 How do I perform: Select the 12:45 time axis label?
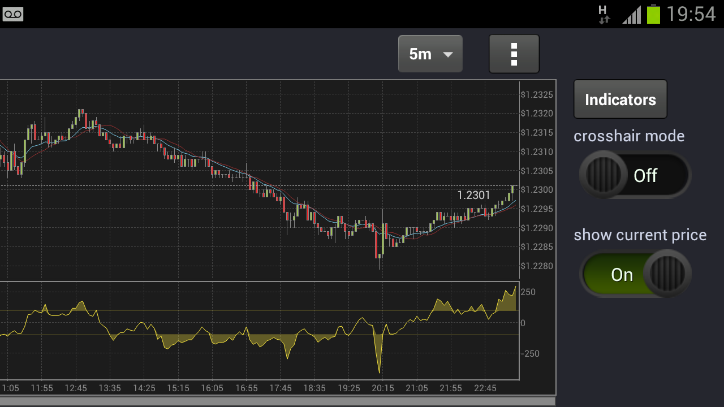[x=76, y=388]
